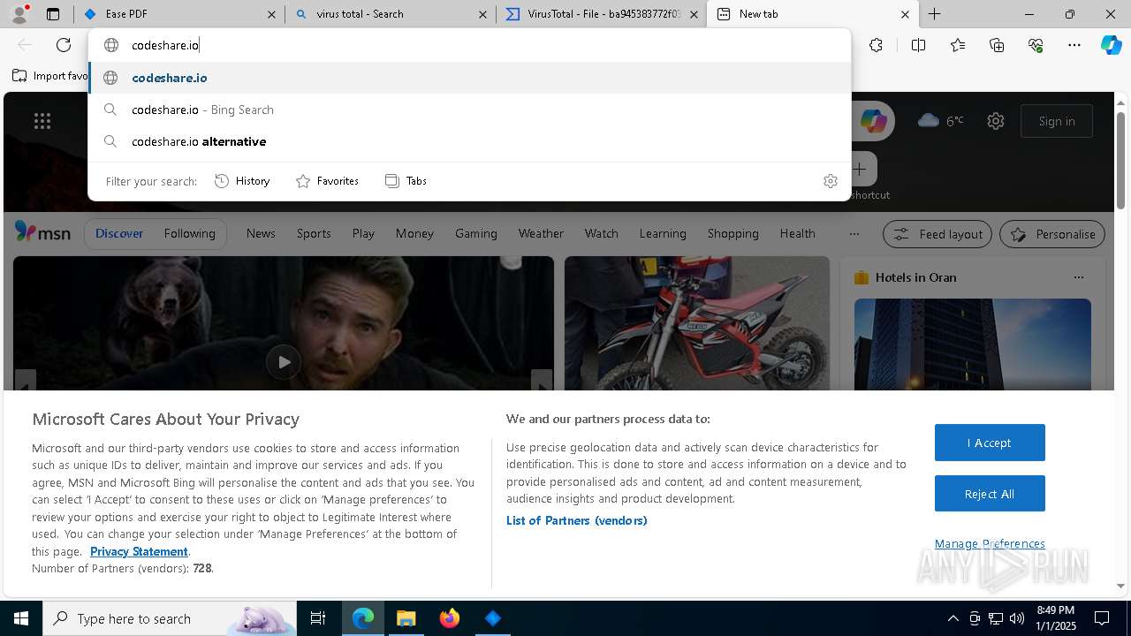This screenshot has width=1131, height=636.
Task: Go to MSN Gaming category
Action: 476,234
